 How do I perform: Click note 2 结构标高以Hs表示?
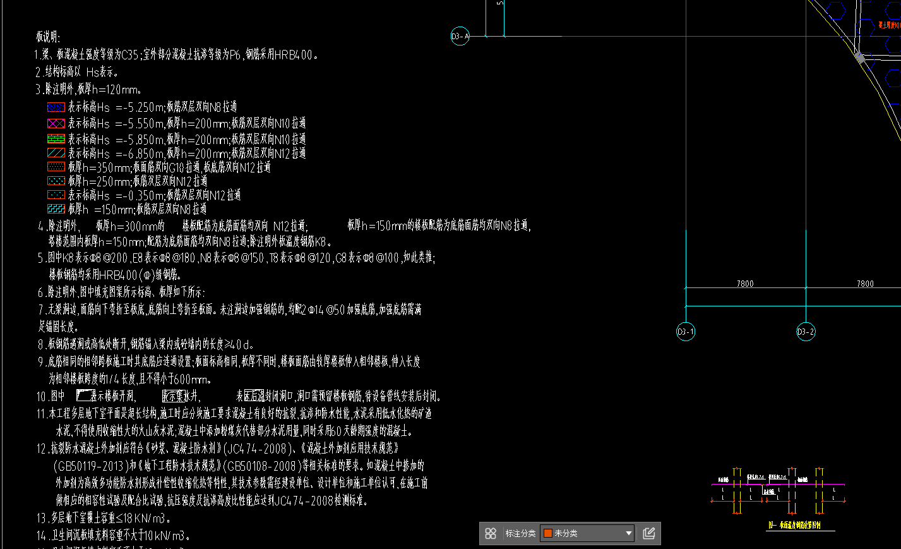(x=76, y=72)
